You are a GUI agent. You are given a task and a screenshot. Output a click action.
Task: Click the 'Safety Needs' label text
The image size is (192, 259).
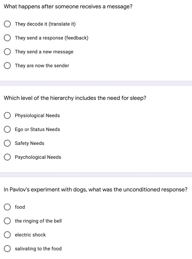(x=29, y=143)
